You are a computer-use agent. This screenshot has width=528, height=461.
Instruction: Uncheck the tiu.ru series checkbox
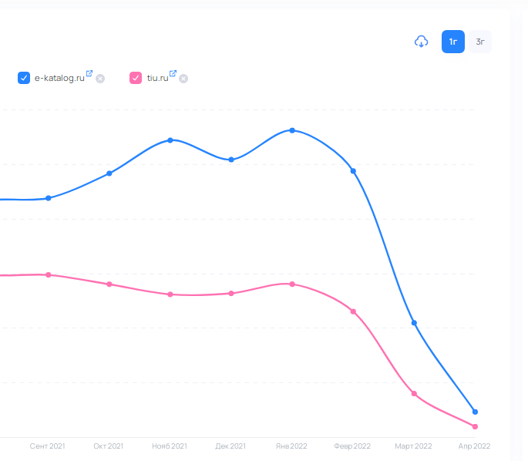pyautogui.click(x=136, y=78)
